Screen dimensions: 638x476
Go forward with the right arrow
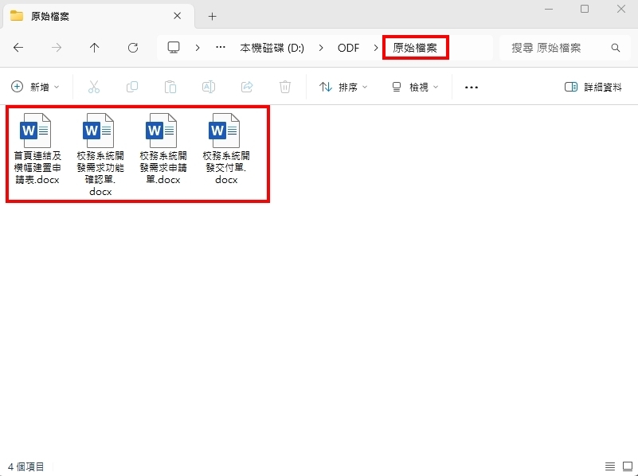[57, 48]
